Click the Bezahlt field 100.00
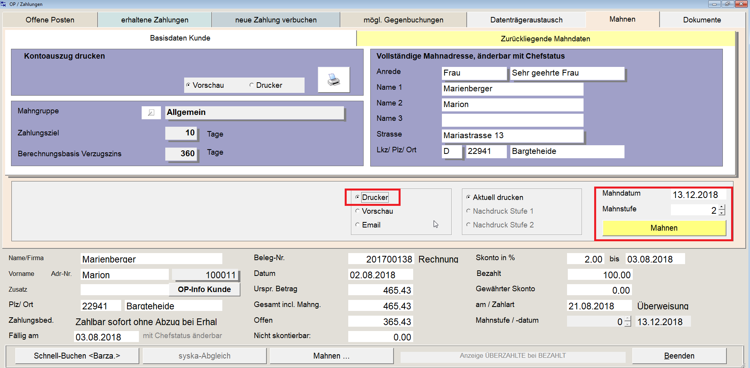This screenshot has width=750, height=368. pyautogui.click(x=599, y=275)
